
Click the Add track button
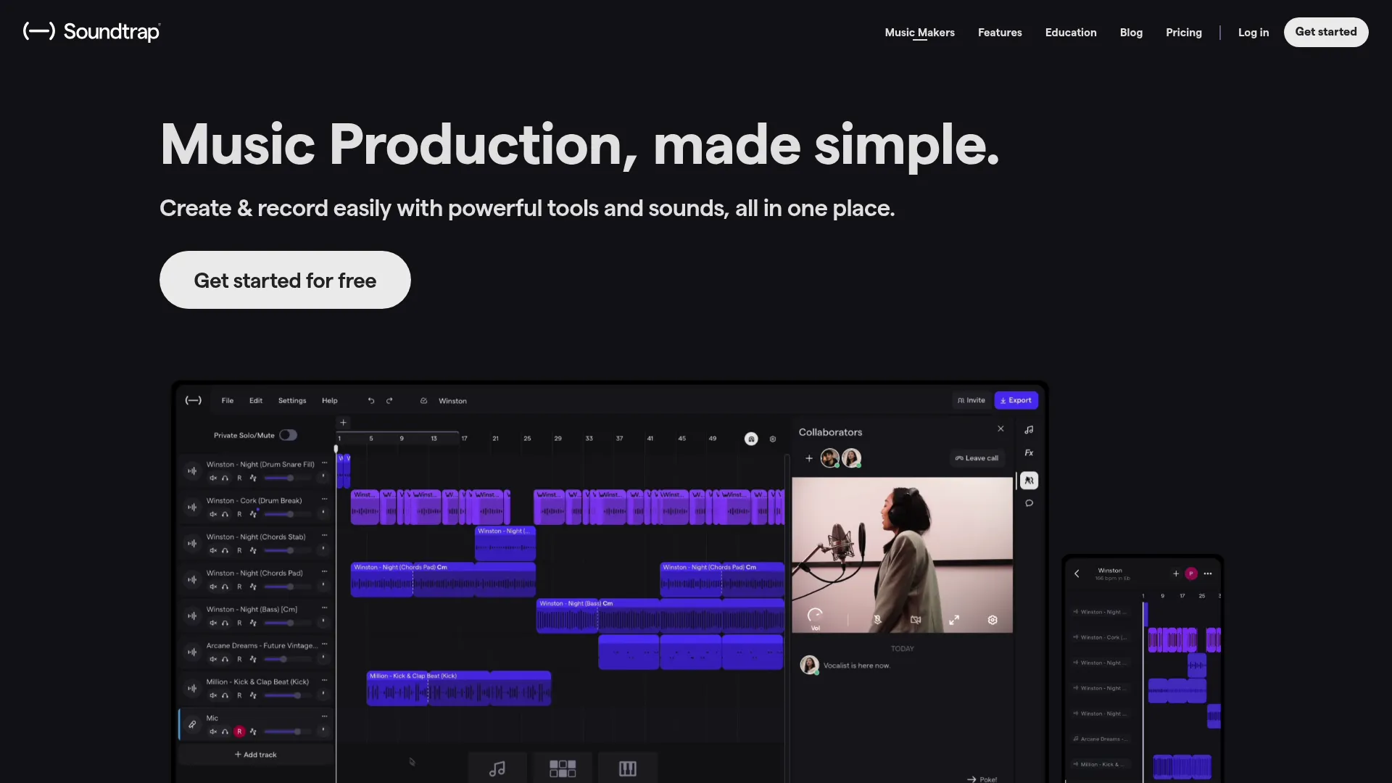click(255, 755)
